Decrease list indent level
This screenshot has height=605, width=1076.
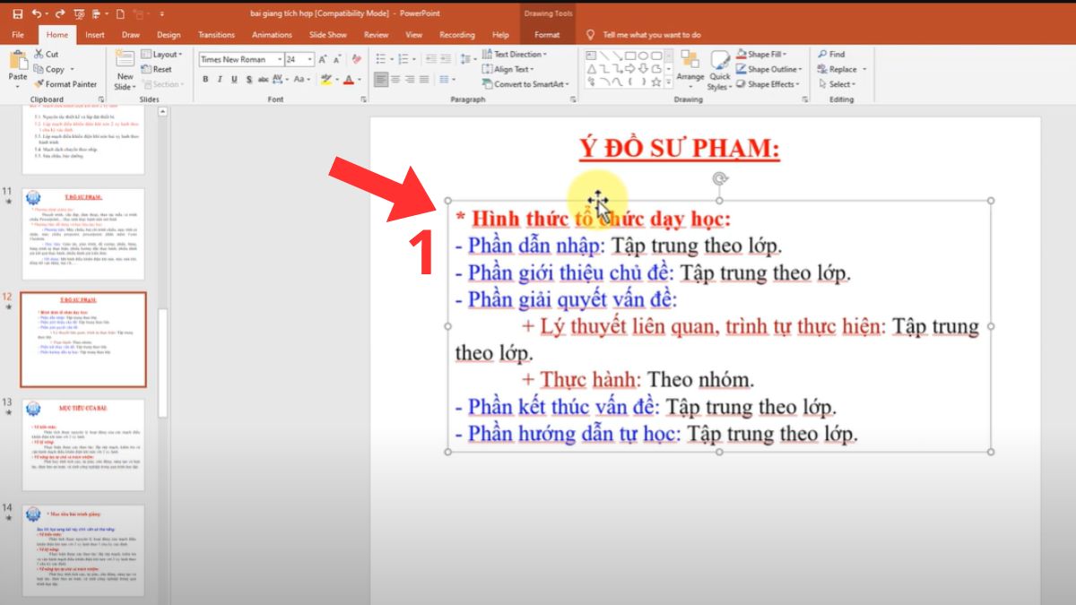430,59
